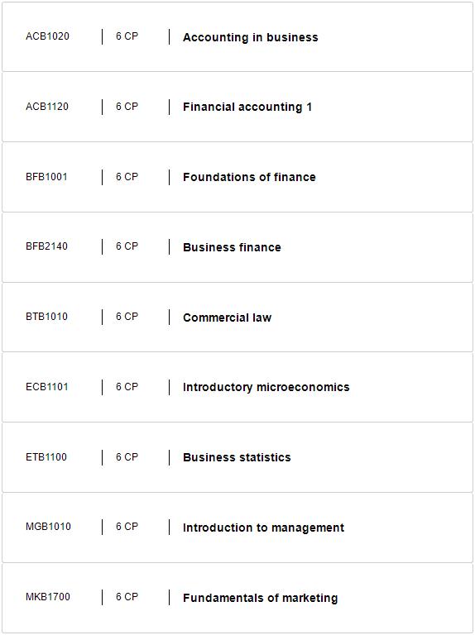Screen dimensions: 475x635
Task: Select the Foundations of finance title
Action: pyautogui.click(x=249, y=177)
